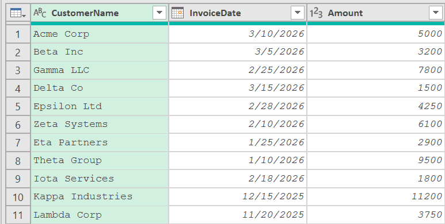Click the amount cell 11200

[x=376, y=197]
